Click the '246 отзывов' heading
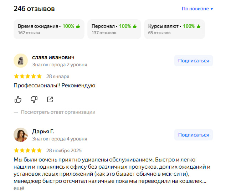231x195 pixels. (x=34, y=9)
